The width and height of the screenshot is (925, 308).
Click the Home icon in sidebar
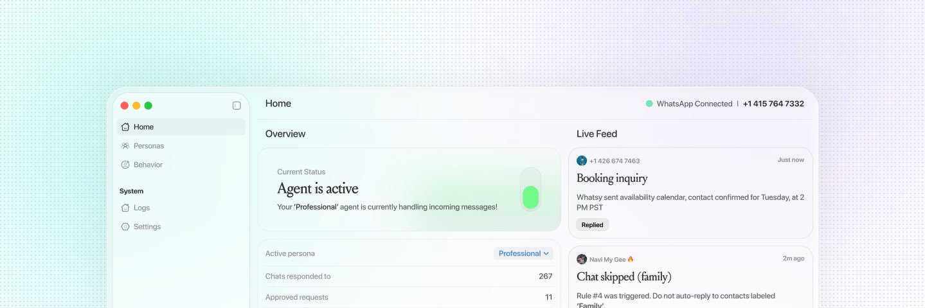pos(125,127)
